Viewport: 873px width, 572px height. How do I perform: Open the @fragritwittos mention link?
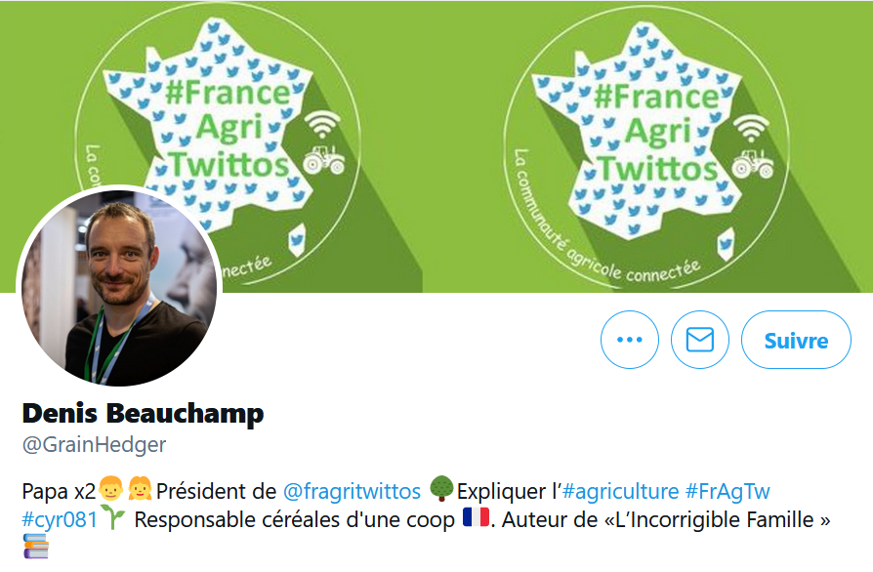352,491
